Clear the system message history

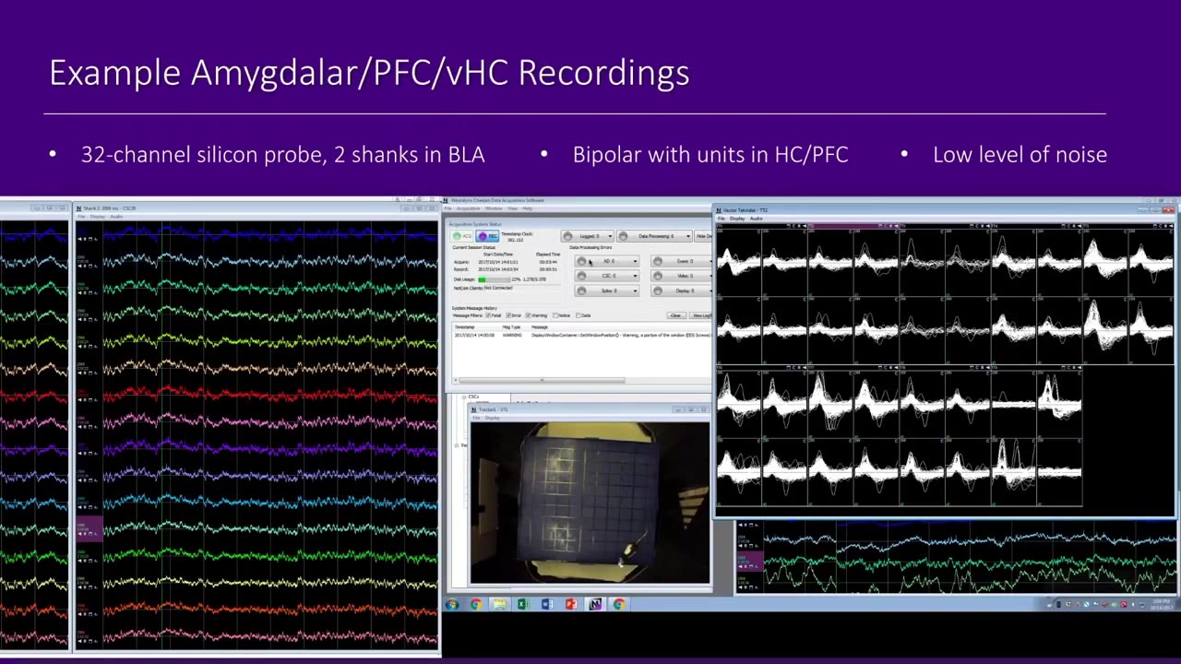(x=676, y=315)
